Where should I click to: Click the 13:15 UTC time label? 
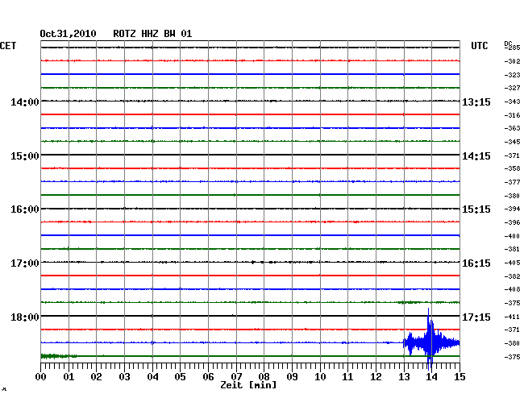pyautogui.click(x=476, y=102)
